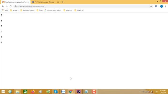168x94 pixels.
Task: Close the localhost tab
Action: point(29,2)
